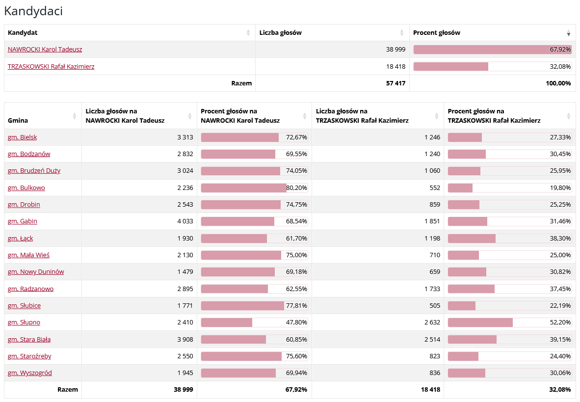
Task: Click the 'Kandydaci' section heading
Action: [x=33, y=11]
